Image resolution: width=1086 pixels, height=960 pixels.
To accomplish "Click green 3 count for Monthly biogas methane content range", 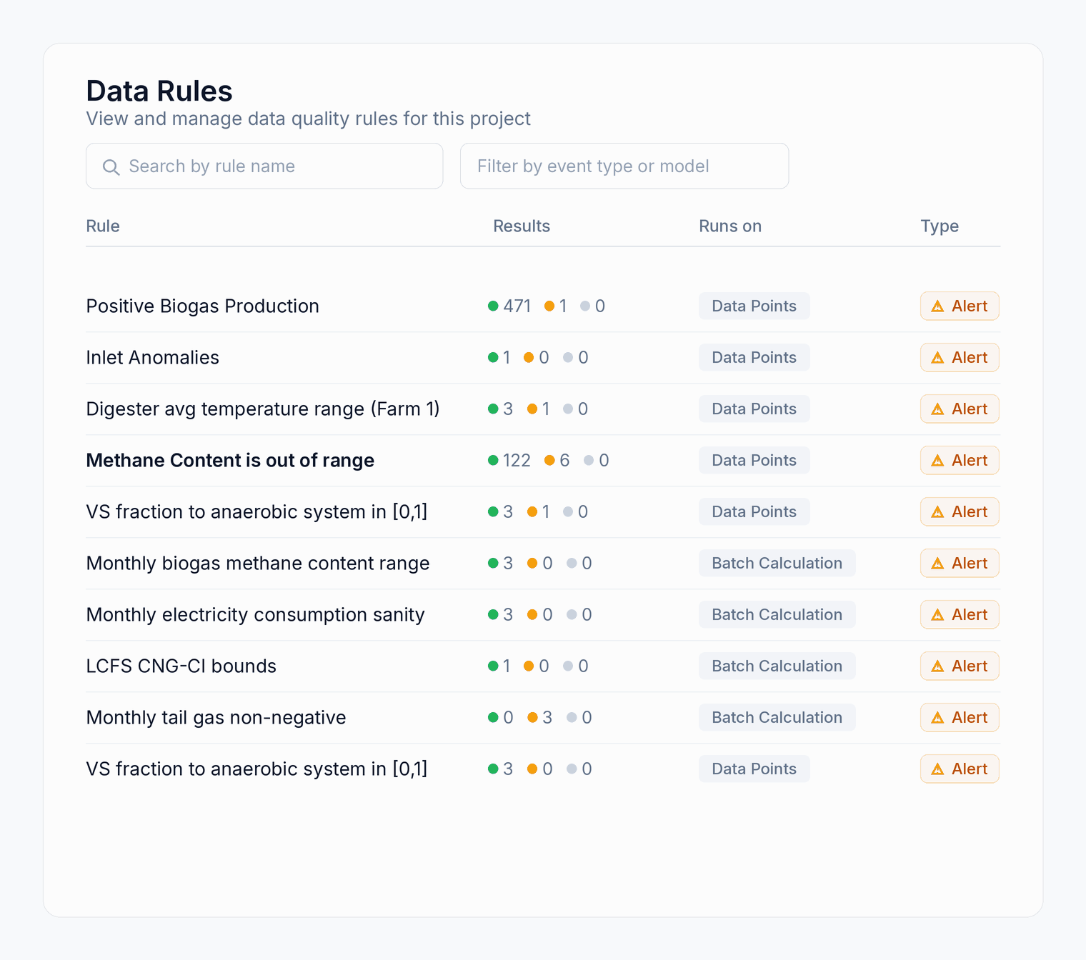I will click(x=501, y=563).
